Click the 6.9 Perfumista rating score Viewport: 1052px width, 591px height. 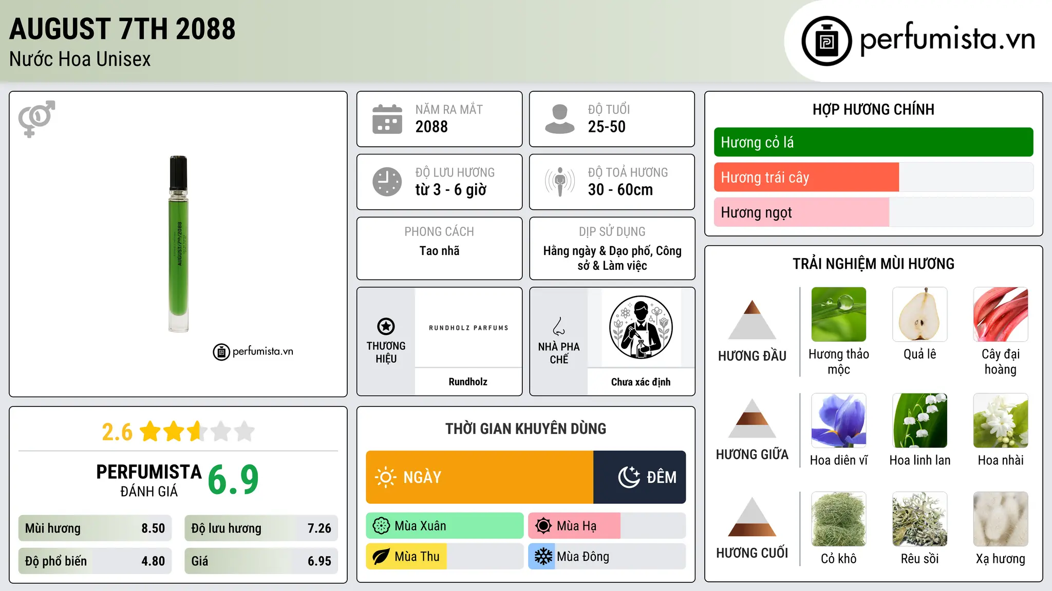pyautogui.click(x=233, y=480)
